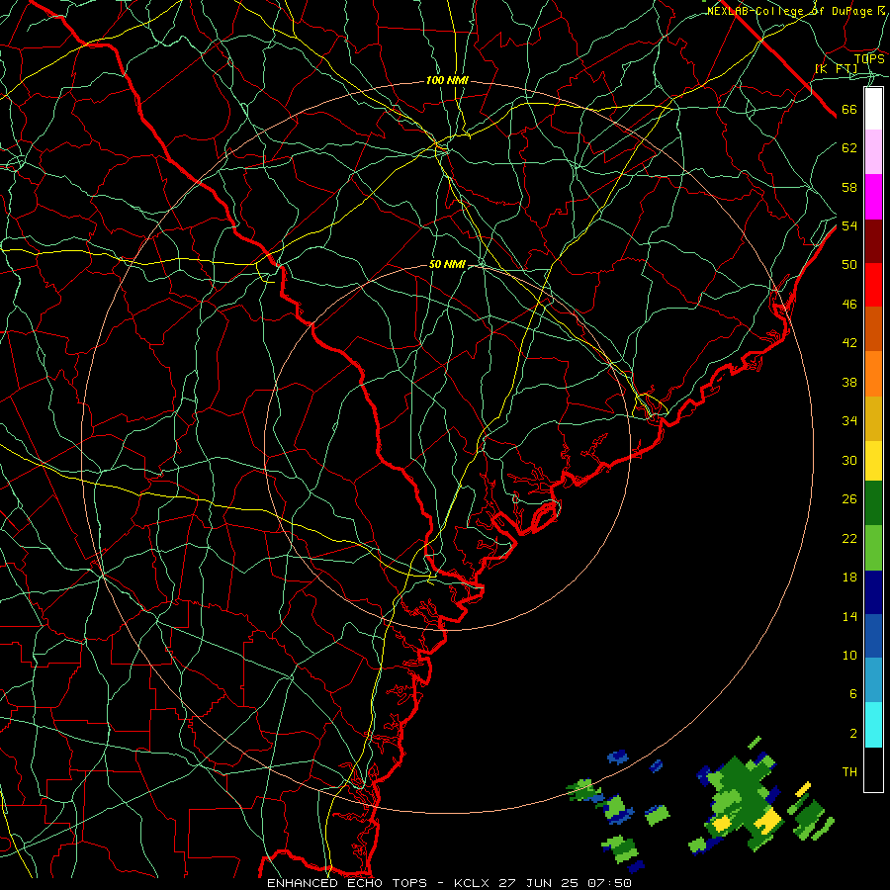Click the '30' legend value
Image resolution: width=890 pixels, height=890 pixels.
coord(849,460)
